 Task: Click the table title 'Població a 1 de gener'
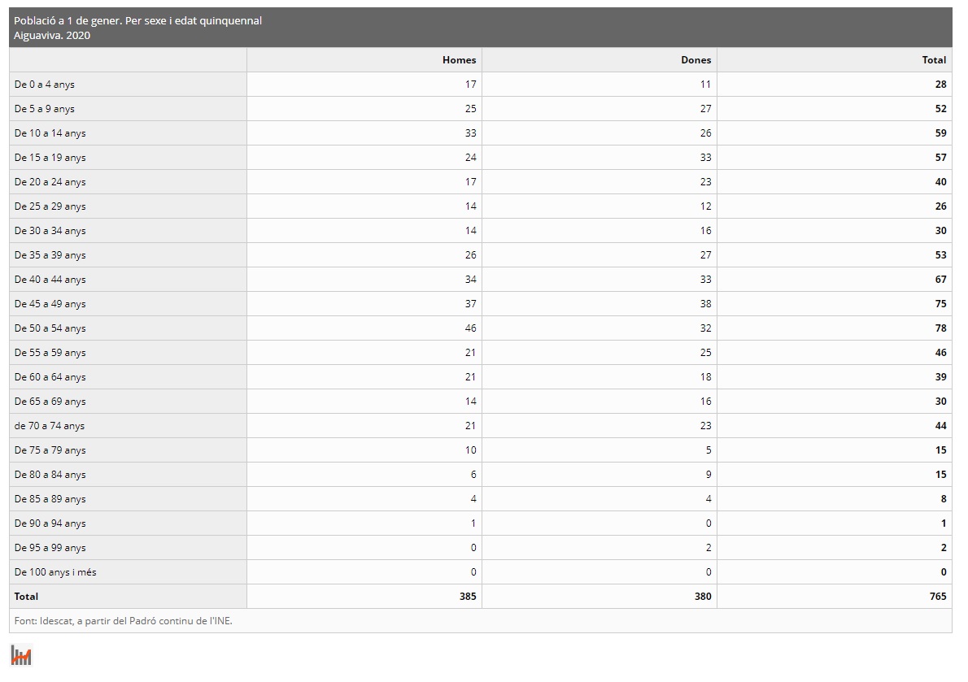137,21
